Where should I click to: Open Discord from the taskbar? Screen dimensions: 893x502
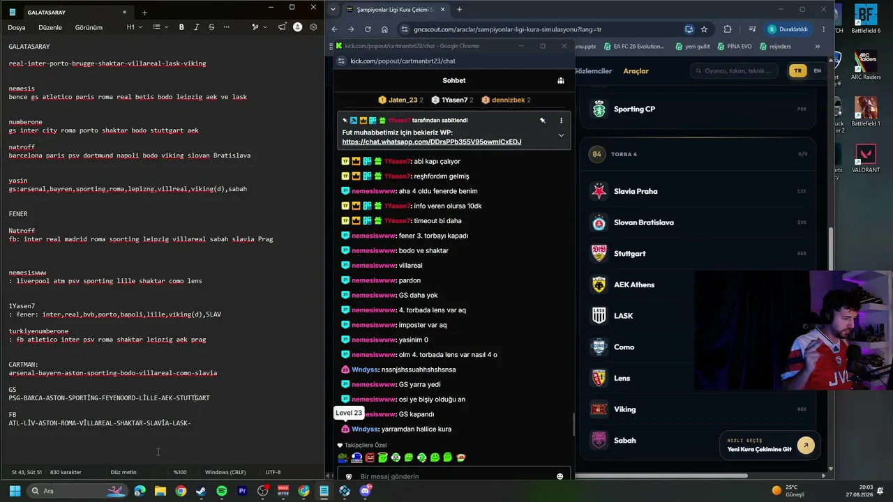pyautogui.click(x=365, y=491)
